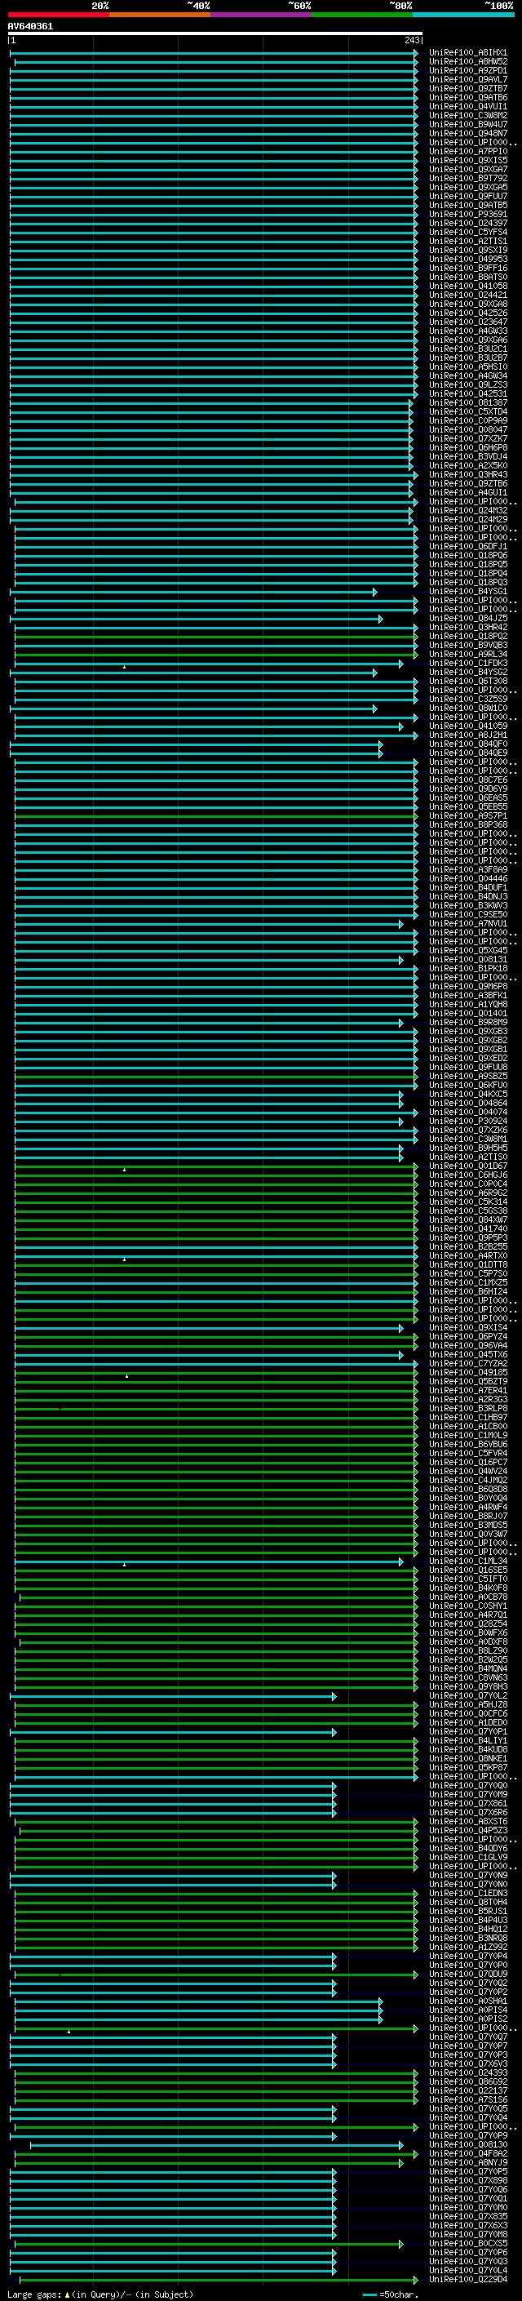The width and height of the screenshot is (522, 2301).
Task: Open hit UniRef100_A6R9G2
Action: click(467, 1193)
